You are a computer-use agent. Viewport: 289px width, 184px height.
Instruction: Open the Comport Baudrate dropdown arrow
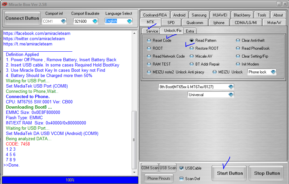click(x=95, y=21)
